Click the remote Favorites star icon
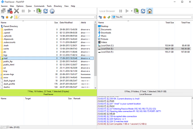Image resolution: width=193 pixels, height=129 pixels. [x=7, y=17]
